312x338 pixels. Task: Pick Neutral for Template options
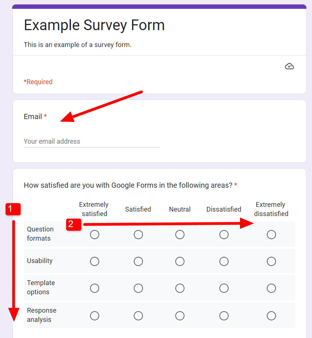click(180, 288)
